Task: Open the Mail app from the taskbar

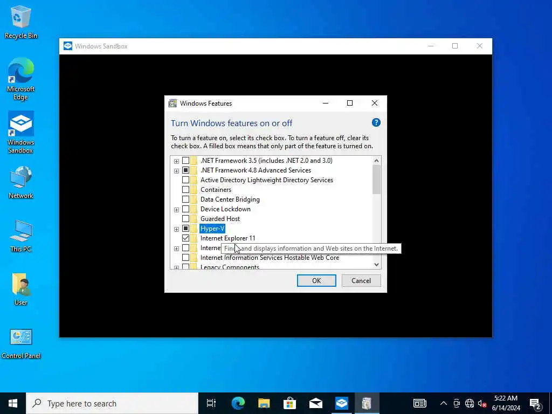Action: pos(316,403)
